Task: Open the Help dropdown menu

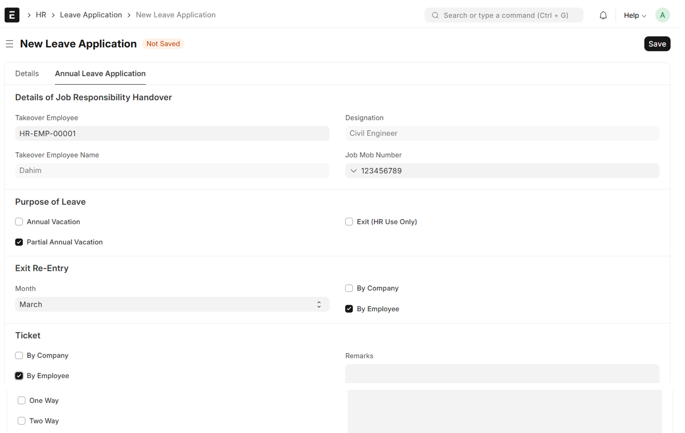Action: coord(635,16)
